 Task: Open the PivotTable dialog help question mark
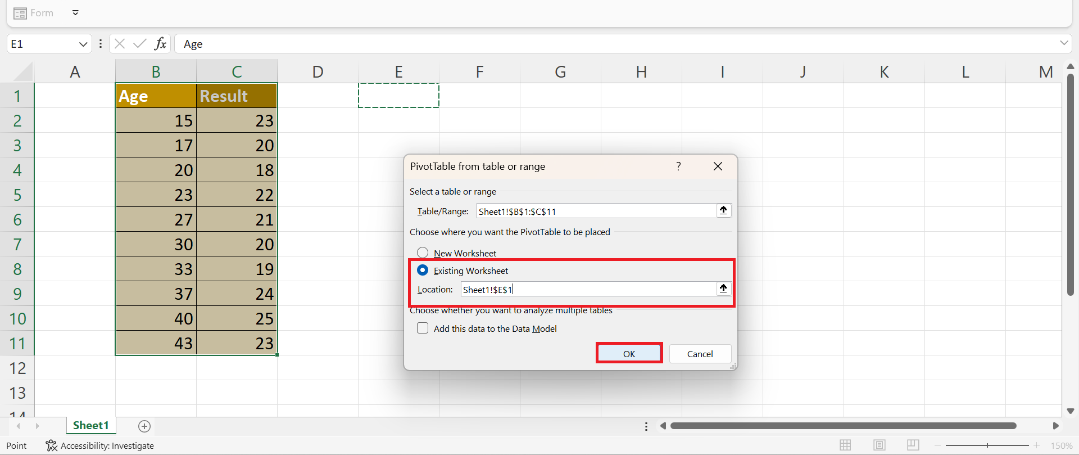coord(678,166)
